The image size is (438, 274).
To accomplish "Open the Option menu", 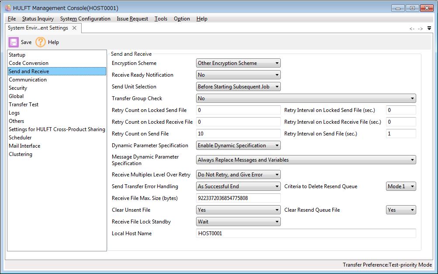I will [182, 19].
